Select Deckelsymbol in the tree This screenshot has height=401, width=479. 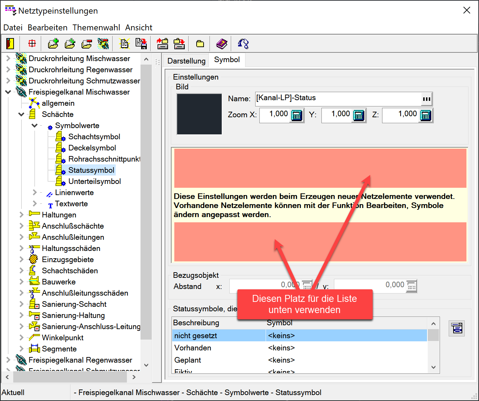[92, 148]
